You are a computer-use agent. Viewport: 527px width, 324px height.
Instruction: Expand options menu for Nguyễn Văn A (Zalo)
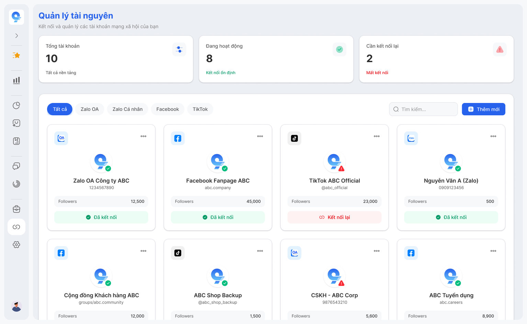(x=493, y=136)
